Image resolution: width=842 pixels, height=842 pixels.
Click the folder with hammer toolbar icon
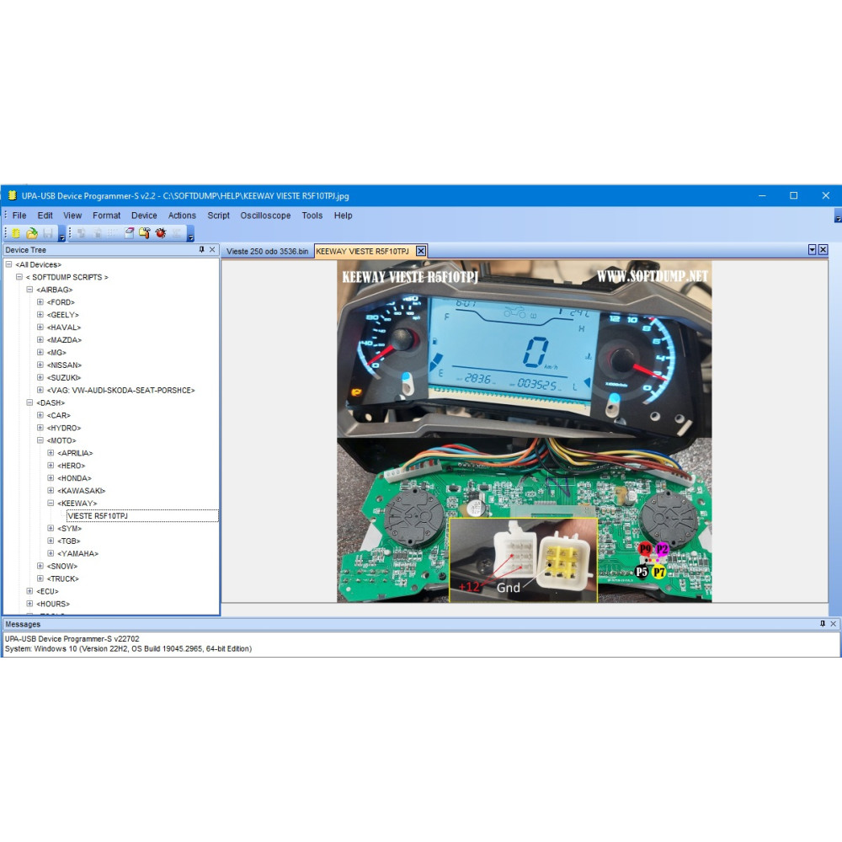click(145, 233)
